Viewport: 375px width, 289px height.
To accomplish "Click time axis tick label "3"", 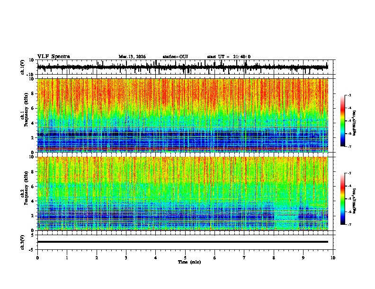I will [x=126, y=258].
